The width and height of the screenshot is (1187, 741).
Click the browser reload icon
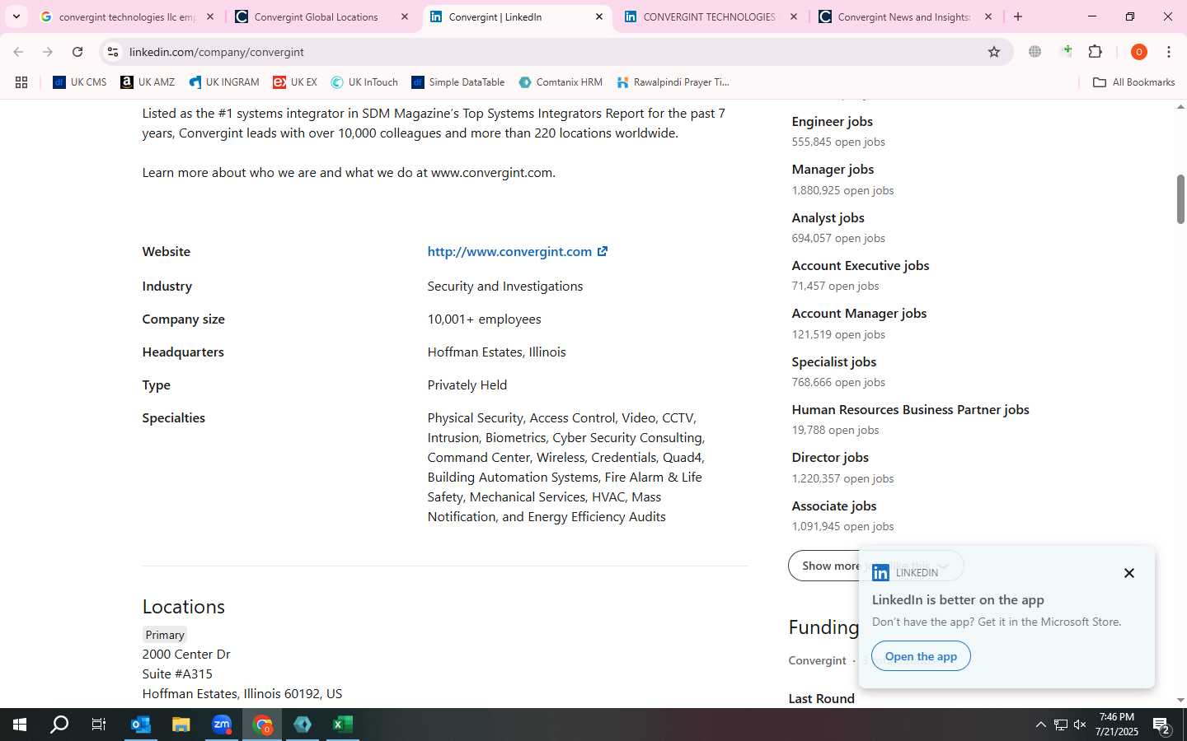[x=77, y=52]
